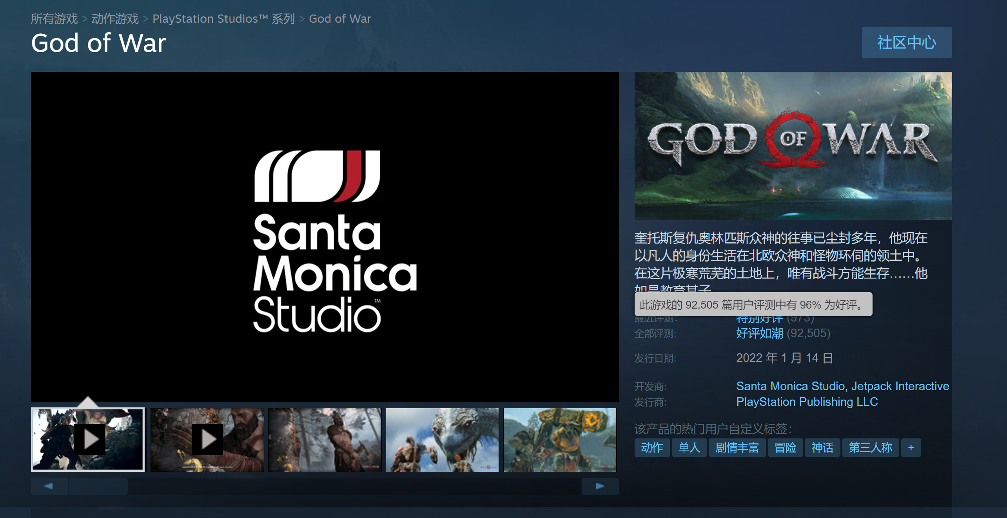Click the God of War breadcrumb link
Viewport: 1007px width, 518px height.
click(x=340, y=18)
